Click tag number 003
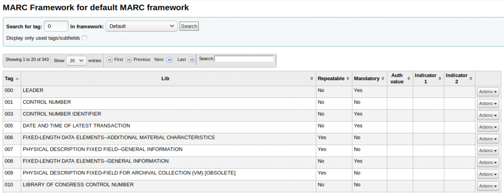The image size is (504, 193). click(9, 114)
